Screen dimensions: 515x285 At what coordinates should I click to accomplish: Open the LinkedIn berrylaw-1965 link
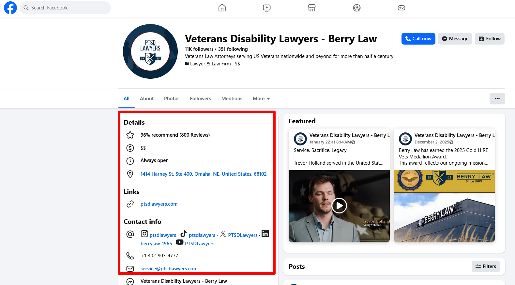(156, 244)
